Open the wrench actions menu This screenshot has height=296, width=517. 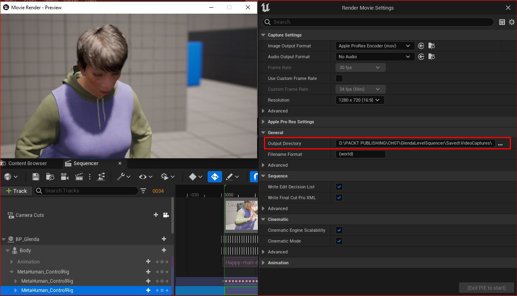(124, 177)
